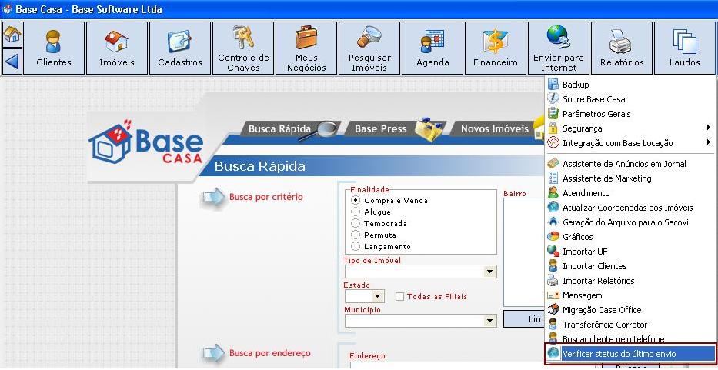
Task: Expand Integração com Base Locação submenu arrow
Action: point(709,142)
